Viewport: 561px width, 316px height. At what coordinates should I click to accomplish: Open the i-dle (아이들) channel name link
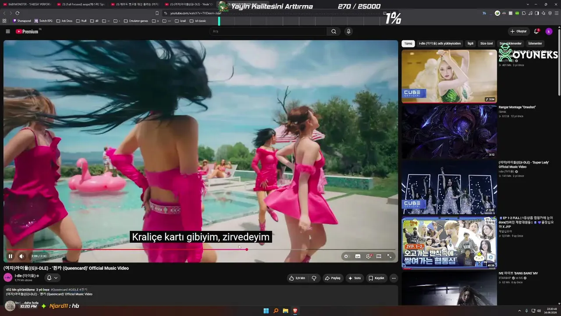[25, 276]
